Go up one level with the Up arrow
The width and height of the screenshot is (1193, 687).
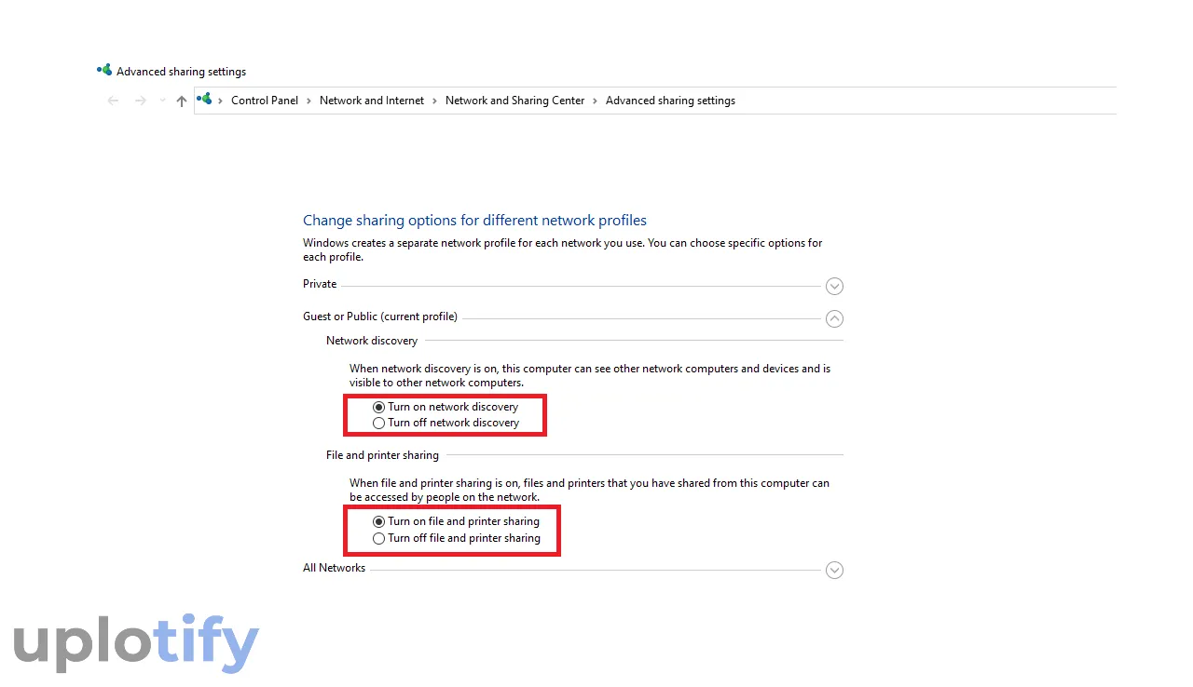point(182,101)
